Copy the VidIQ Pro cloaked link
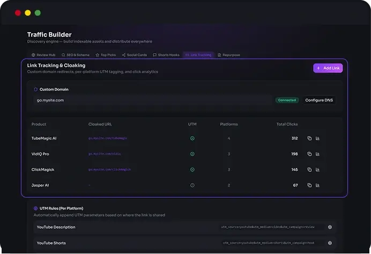371x254 pixels. (x=309, y=154)
